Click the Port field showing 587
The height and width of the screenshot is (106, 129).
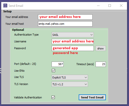(x=58, y=64)
